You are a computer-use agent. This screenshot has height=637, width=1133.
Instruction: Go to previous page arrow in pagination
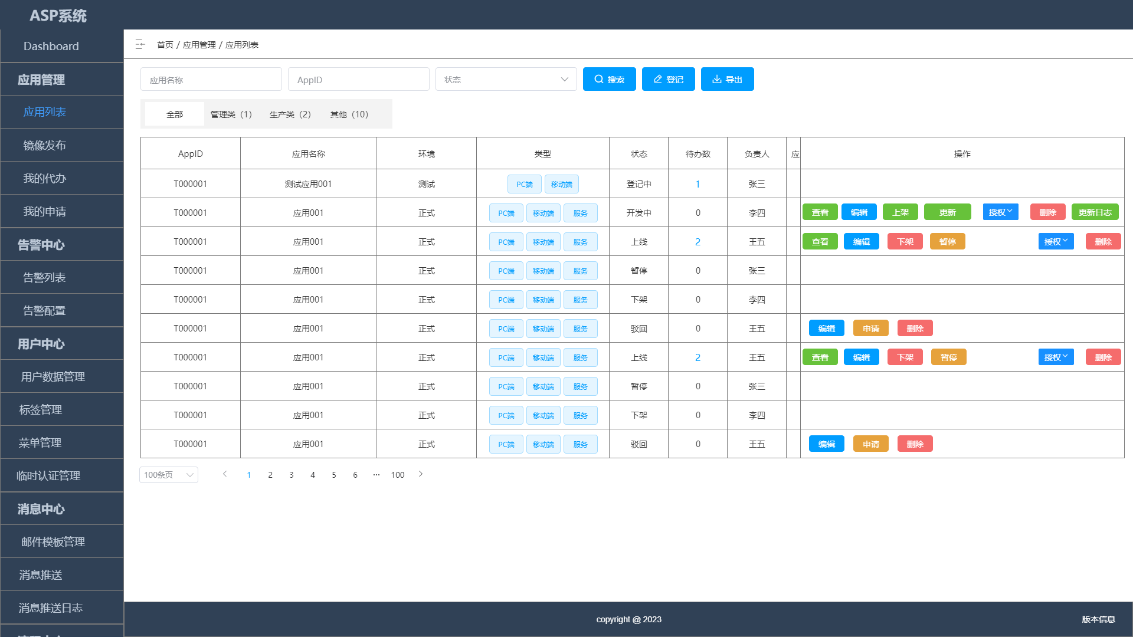click(225, 474)
